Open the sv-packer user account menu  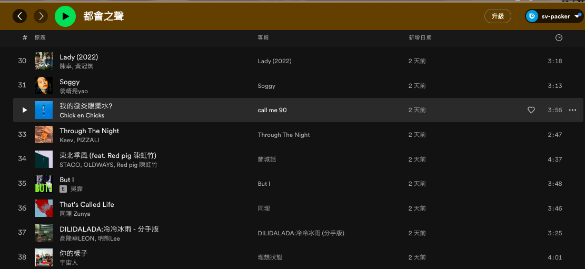554,16
